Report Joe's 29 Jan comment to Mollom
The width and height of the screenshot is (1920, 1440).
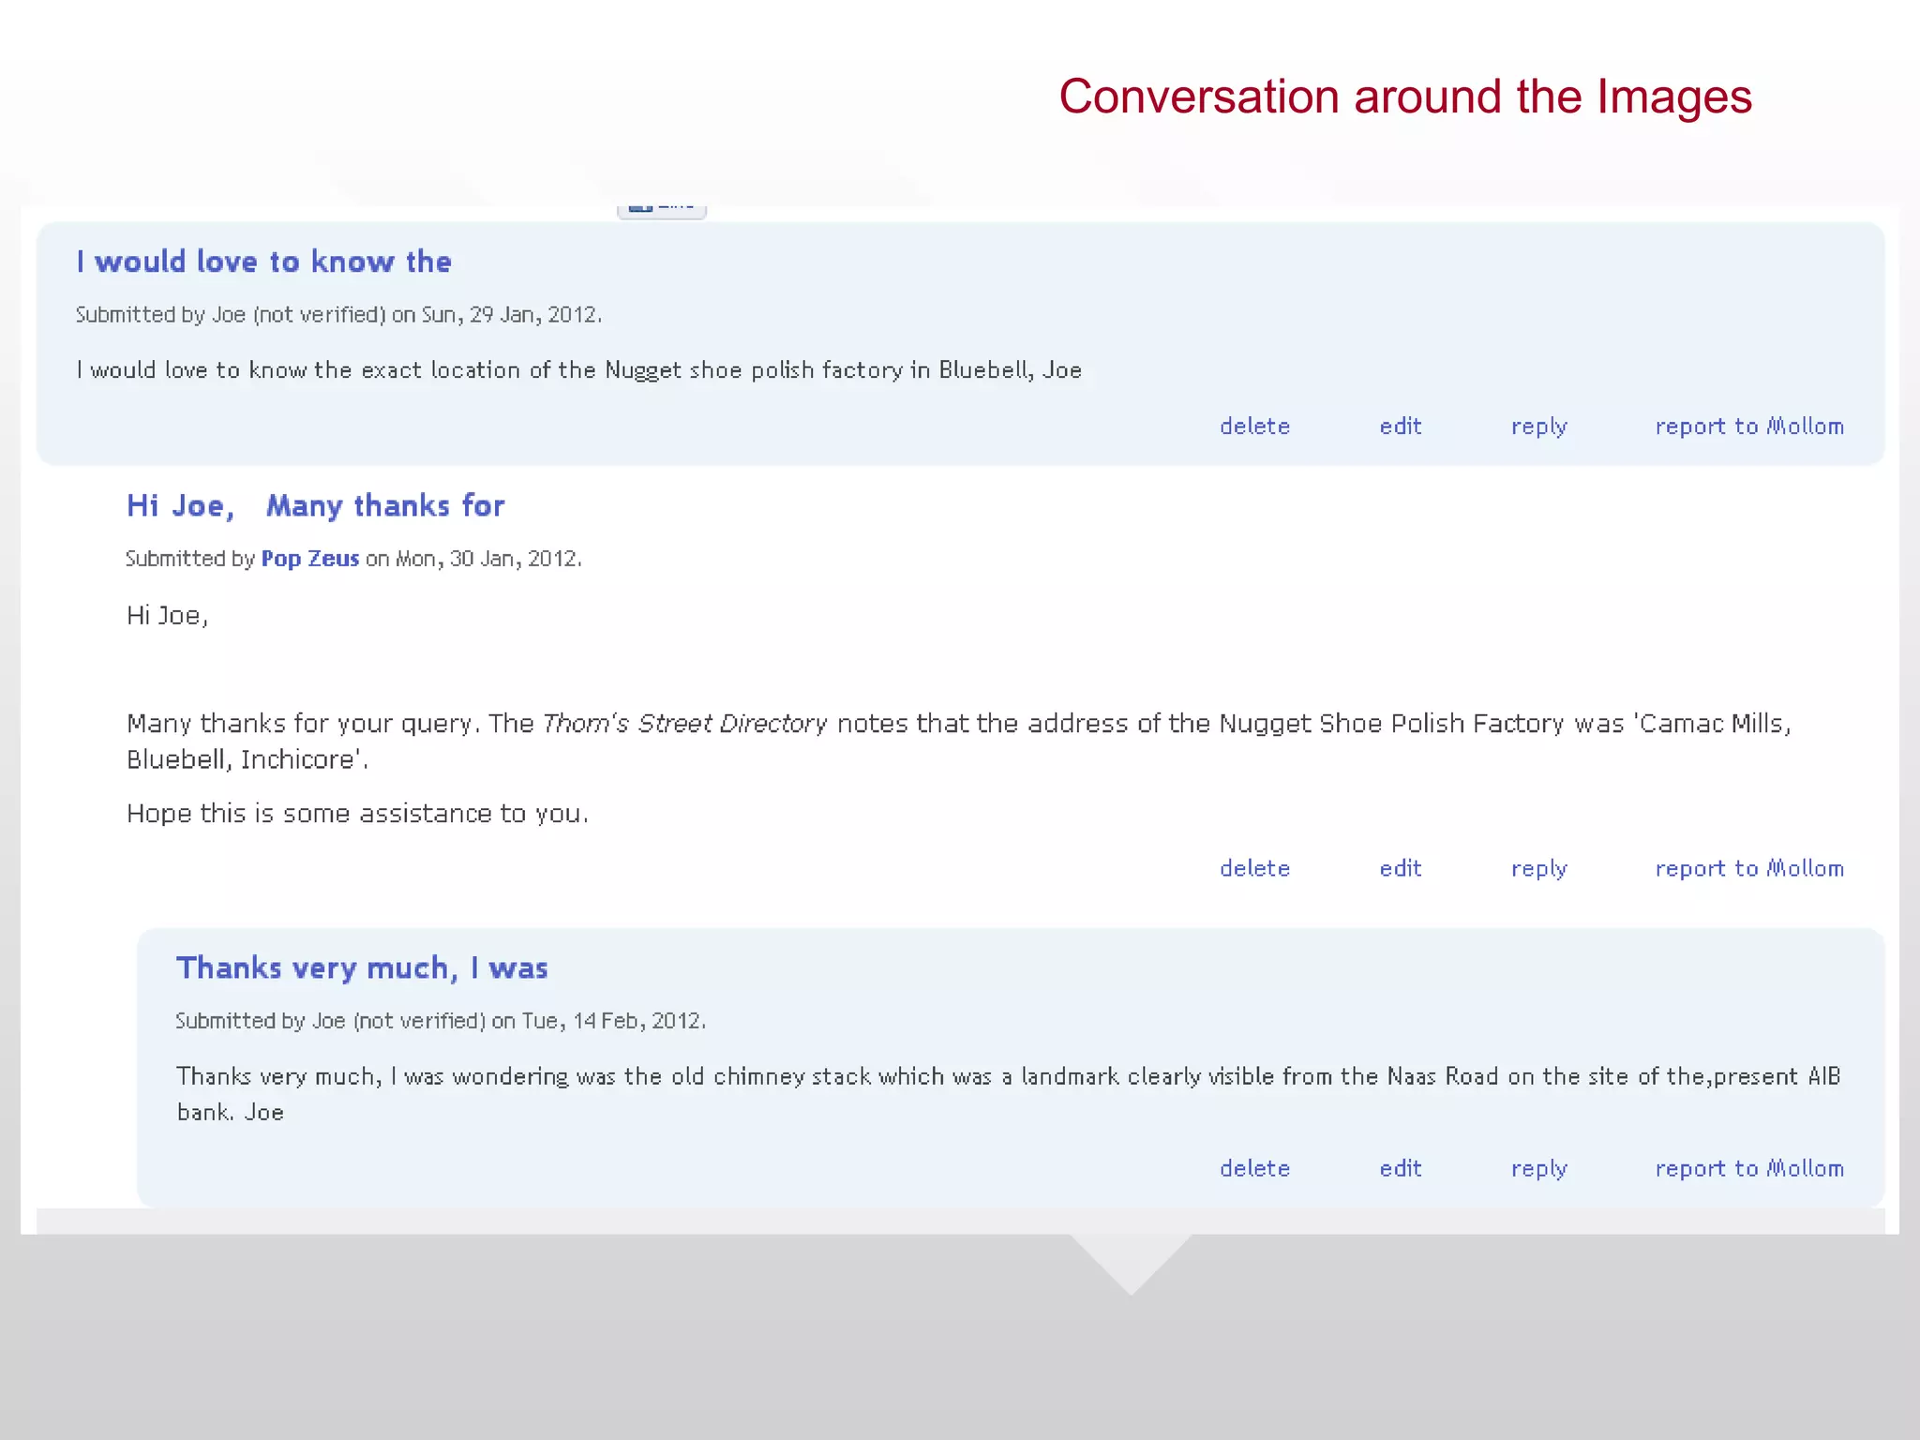[1749, 427]
